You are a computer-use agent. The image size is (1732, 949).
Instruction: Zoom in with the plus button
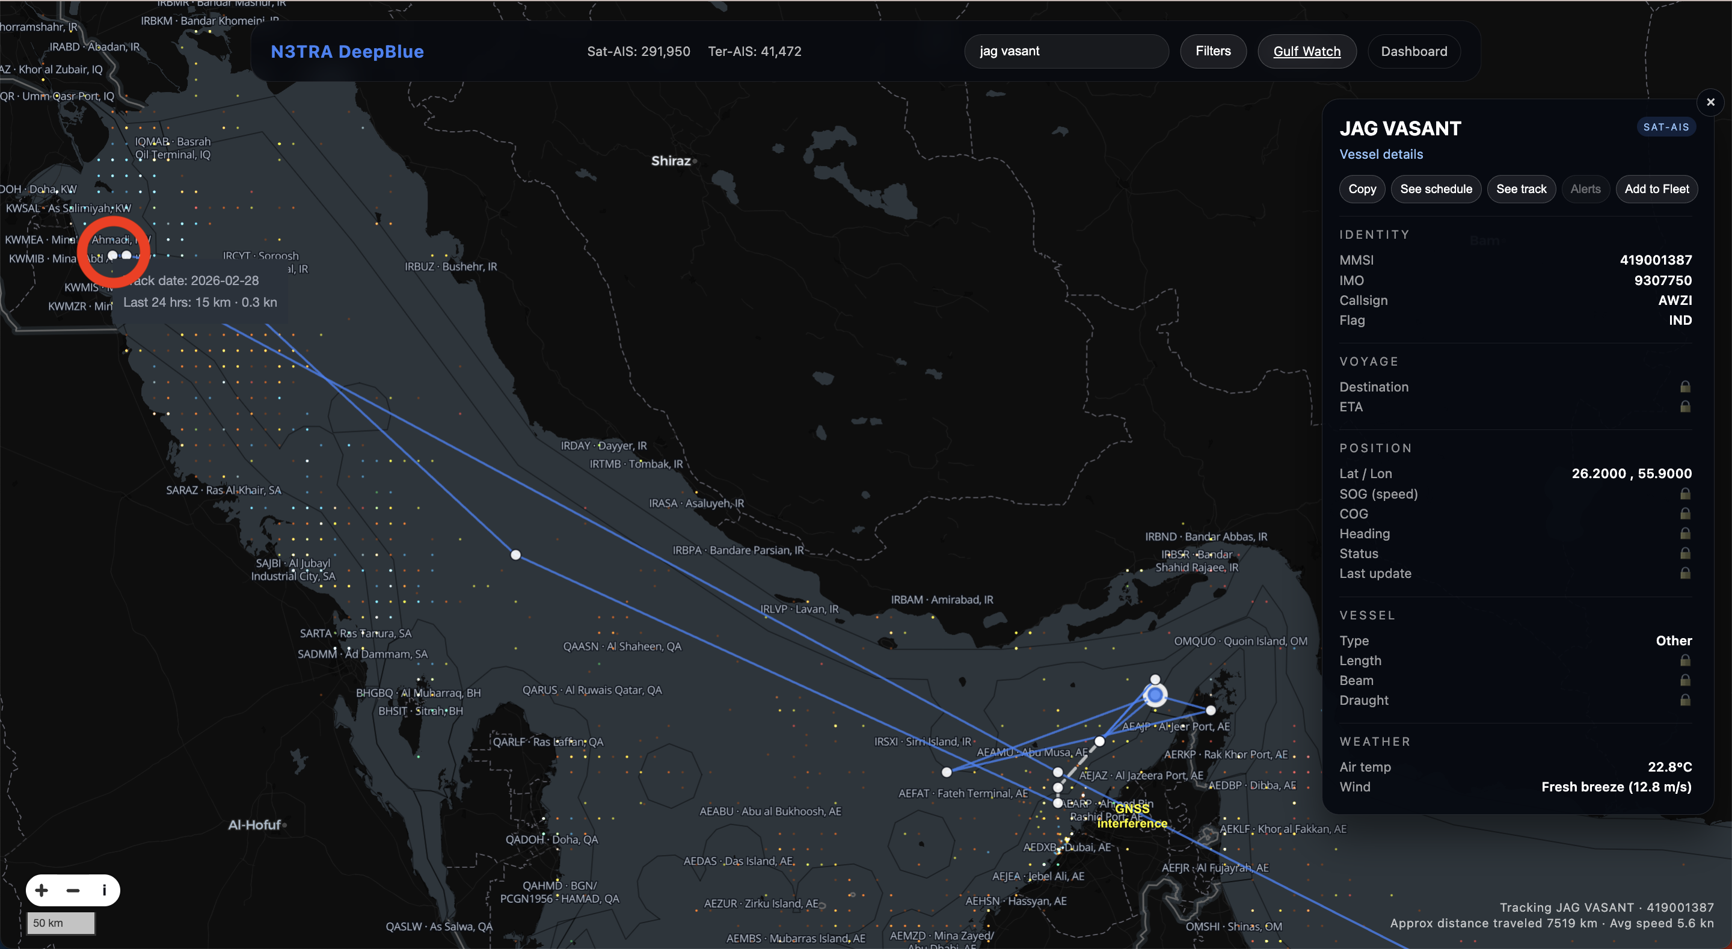point(41,891)
